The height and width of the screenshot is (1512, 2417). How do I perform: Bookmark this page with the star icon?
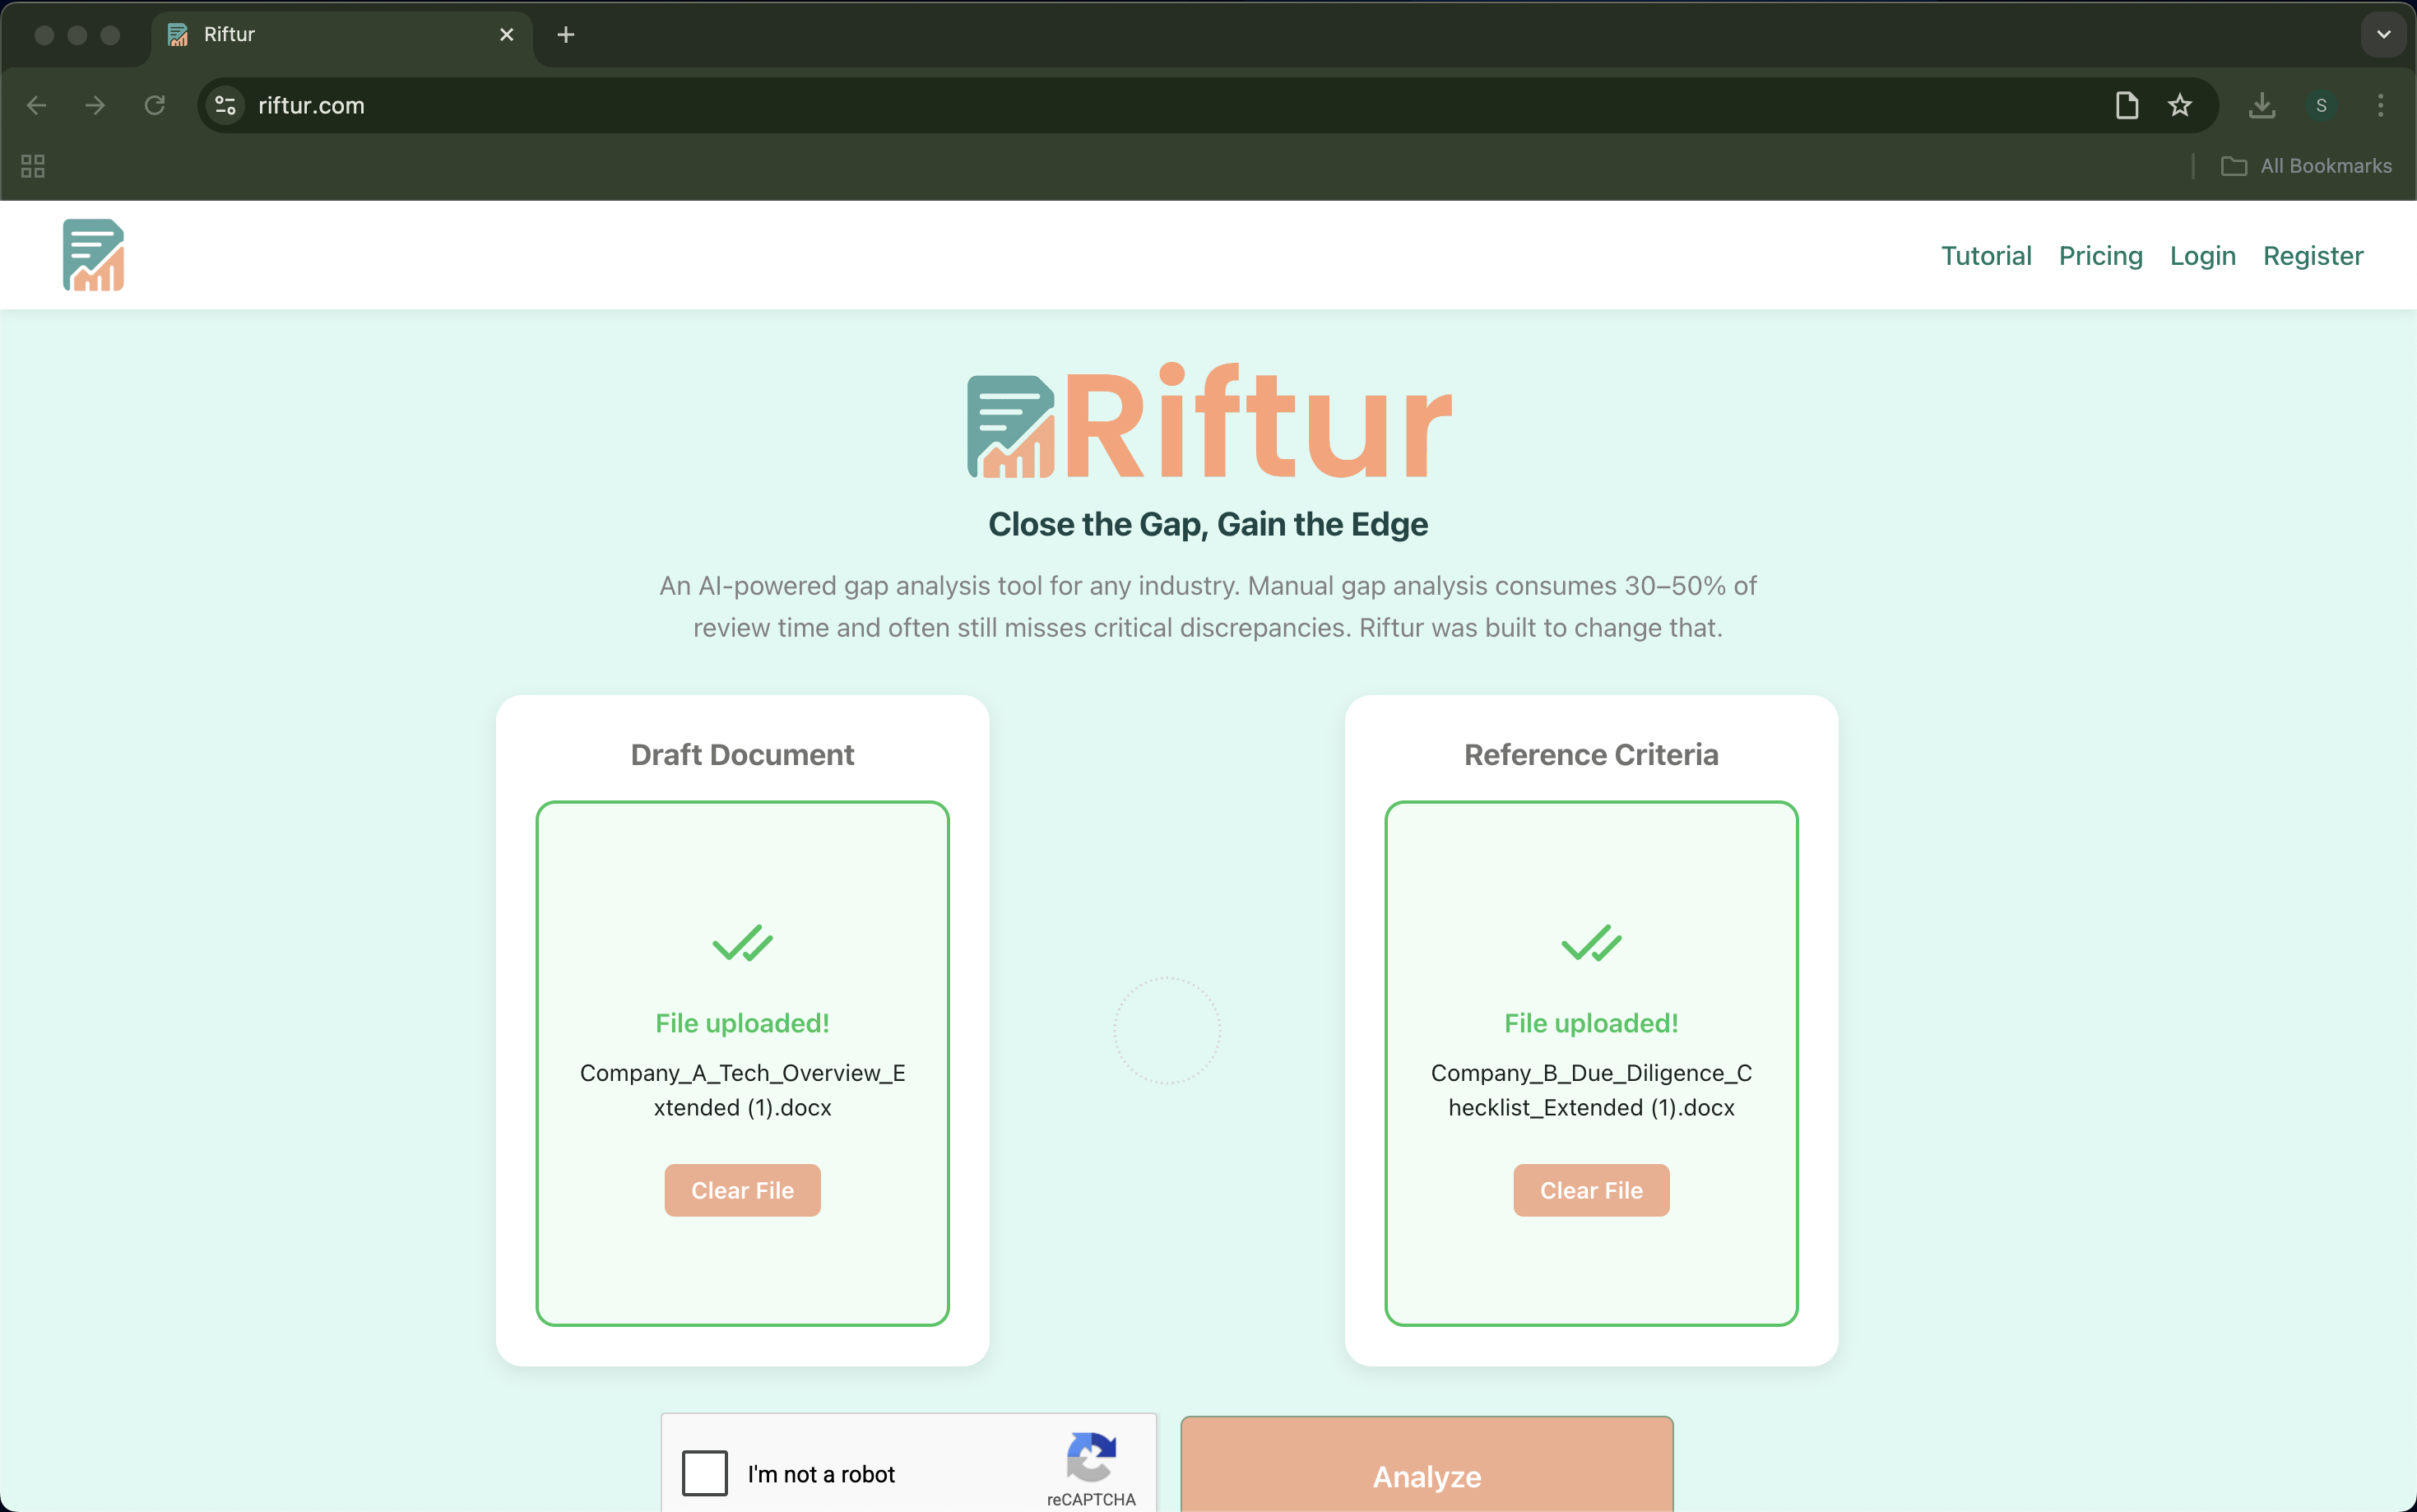point(2180,105)
